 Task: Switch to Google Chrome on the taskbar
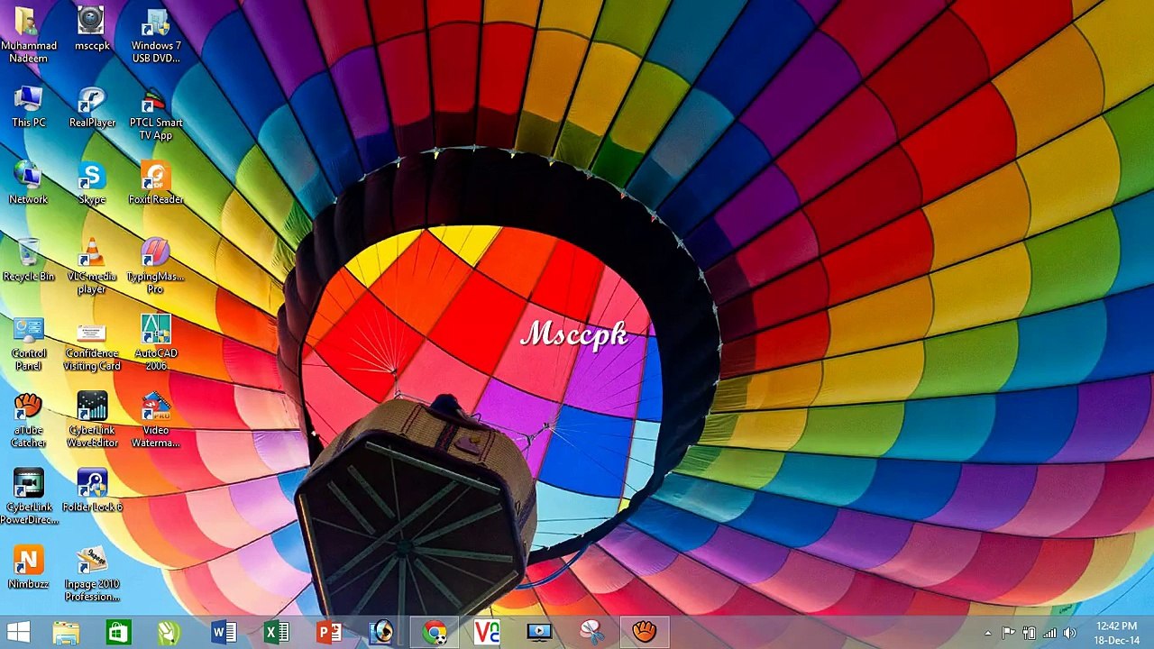pyautogui.click(x=435, y=632)
